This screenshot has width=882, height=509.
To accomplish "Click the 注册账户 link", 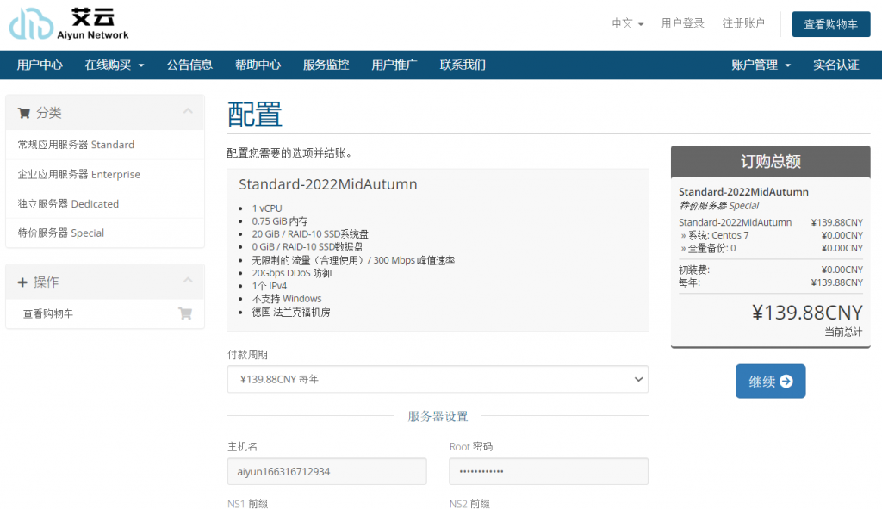I will pyautogui.click(x=743, y=23).
